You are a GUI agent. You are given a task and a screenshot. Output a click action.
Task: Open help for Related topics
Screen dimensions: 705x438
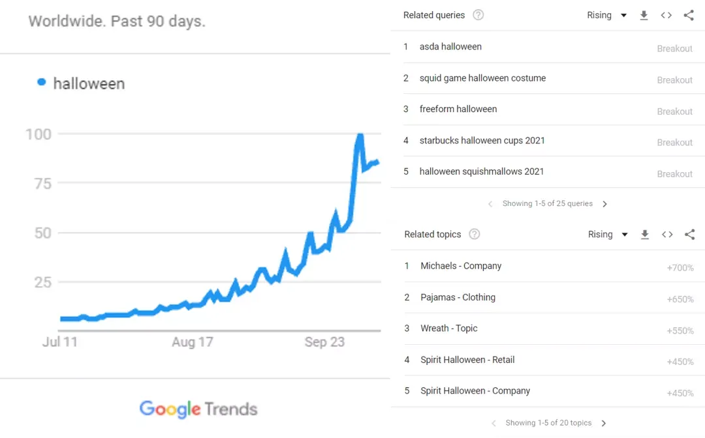pyautogui.click(x=475, y=234)
